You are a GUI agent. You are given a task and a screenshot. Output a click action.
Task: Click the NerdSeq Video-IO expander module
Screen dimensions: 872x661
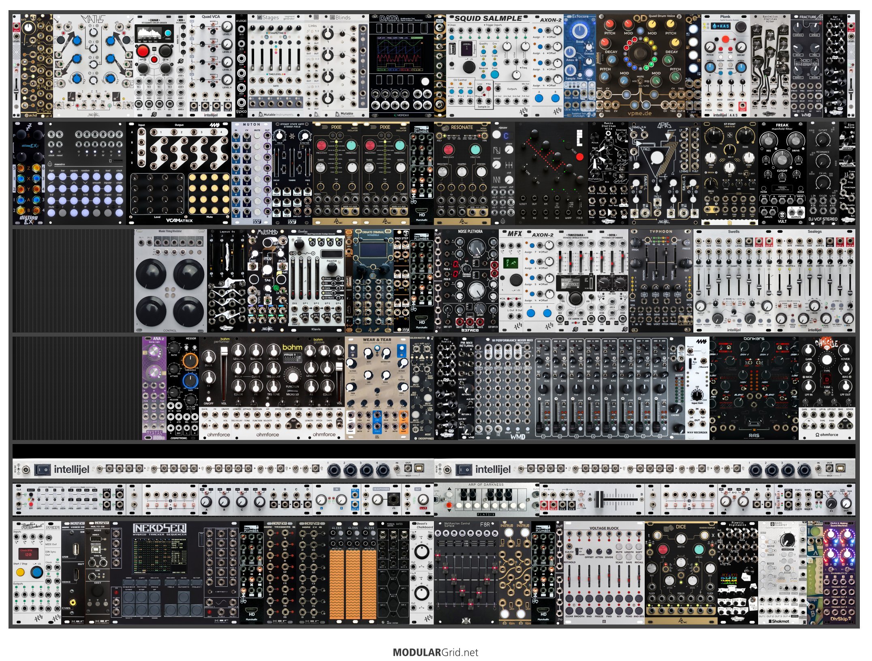(73, 573)
